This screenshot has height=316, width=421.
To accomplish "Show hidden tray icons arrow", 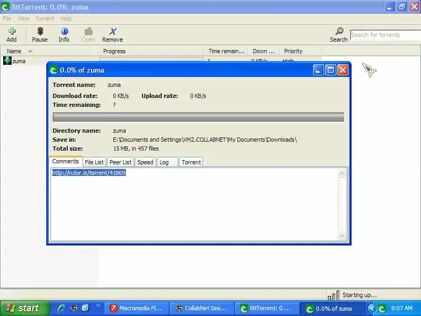I will [372, 308].
